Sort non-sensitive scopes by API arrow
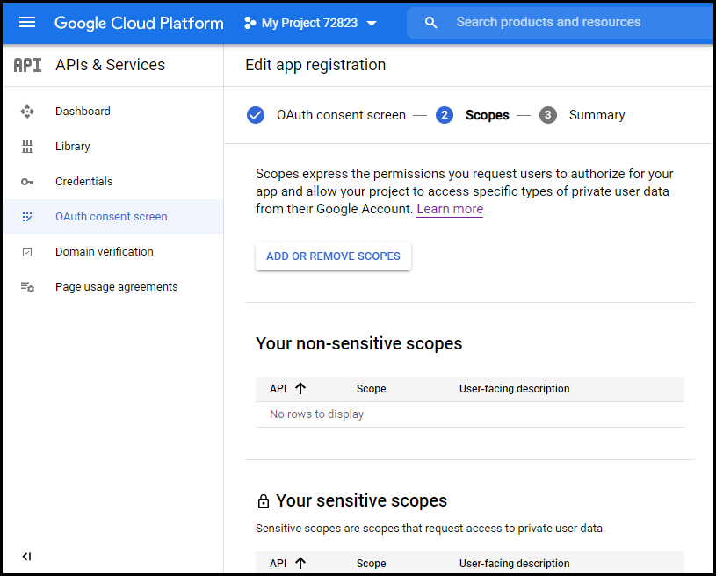 (300, 389)
